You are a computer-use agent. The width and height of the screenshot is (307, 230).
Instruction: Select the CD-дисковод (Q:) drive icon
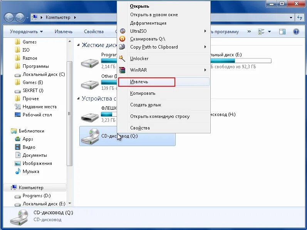click(x=90, y=136)
